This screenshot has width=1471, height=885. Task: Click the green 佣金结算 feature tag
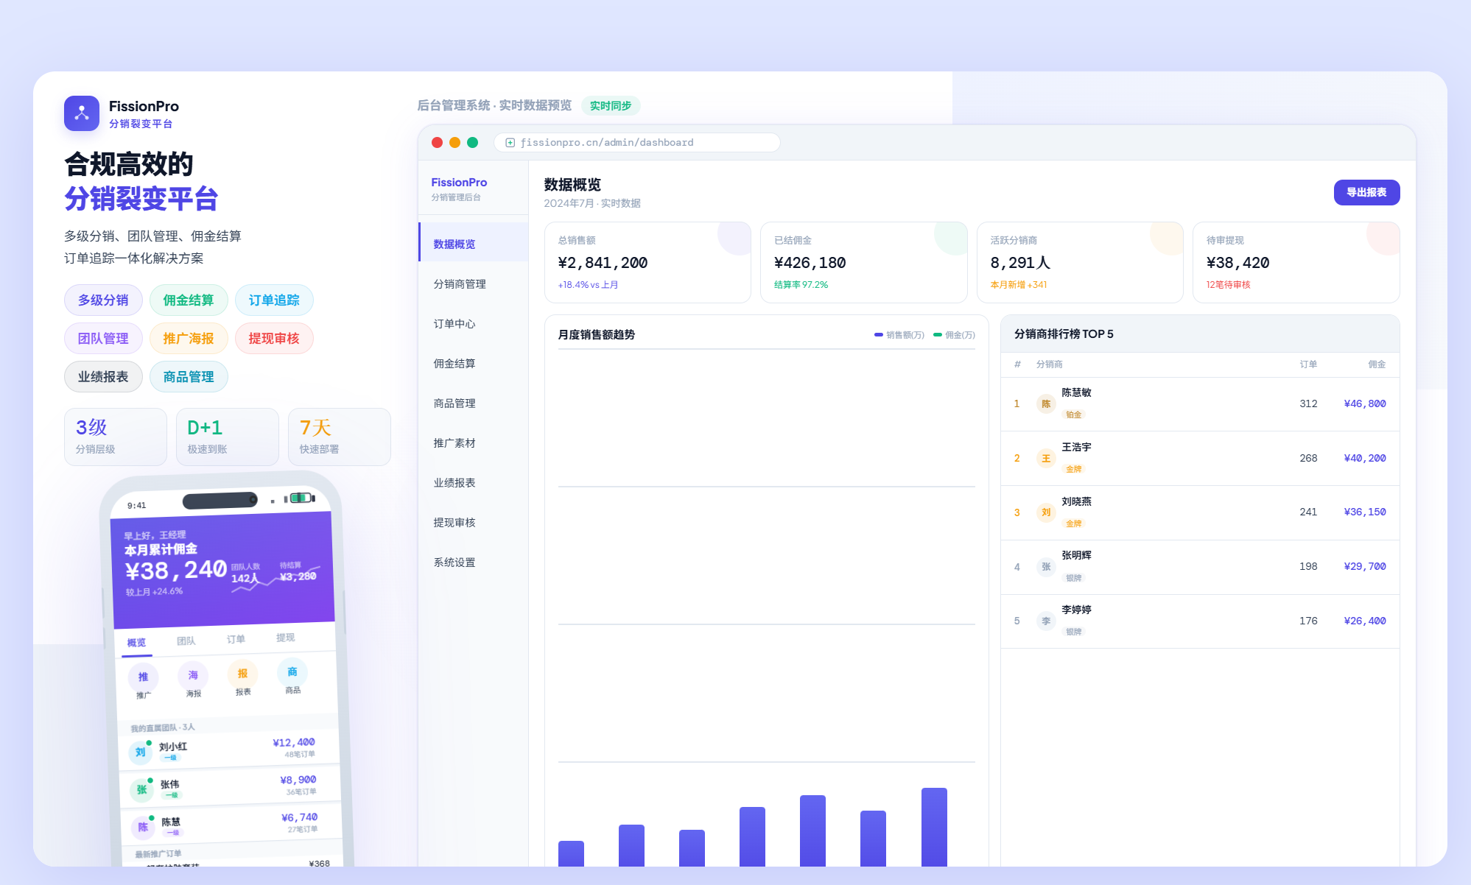pyautogui.click(x=189, y=300)
